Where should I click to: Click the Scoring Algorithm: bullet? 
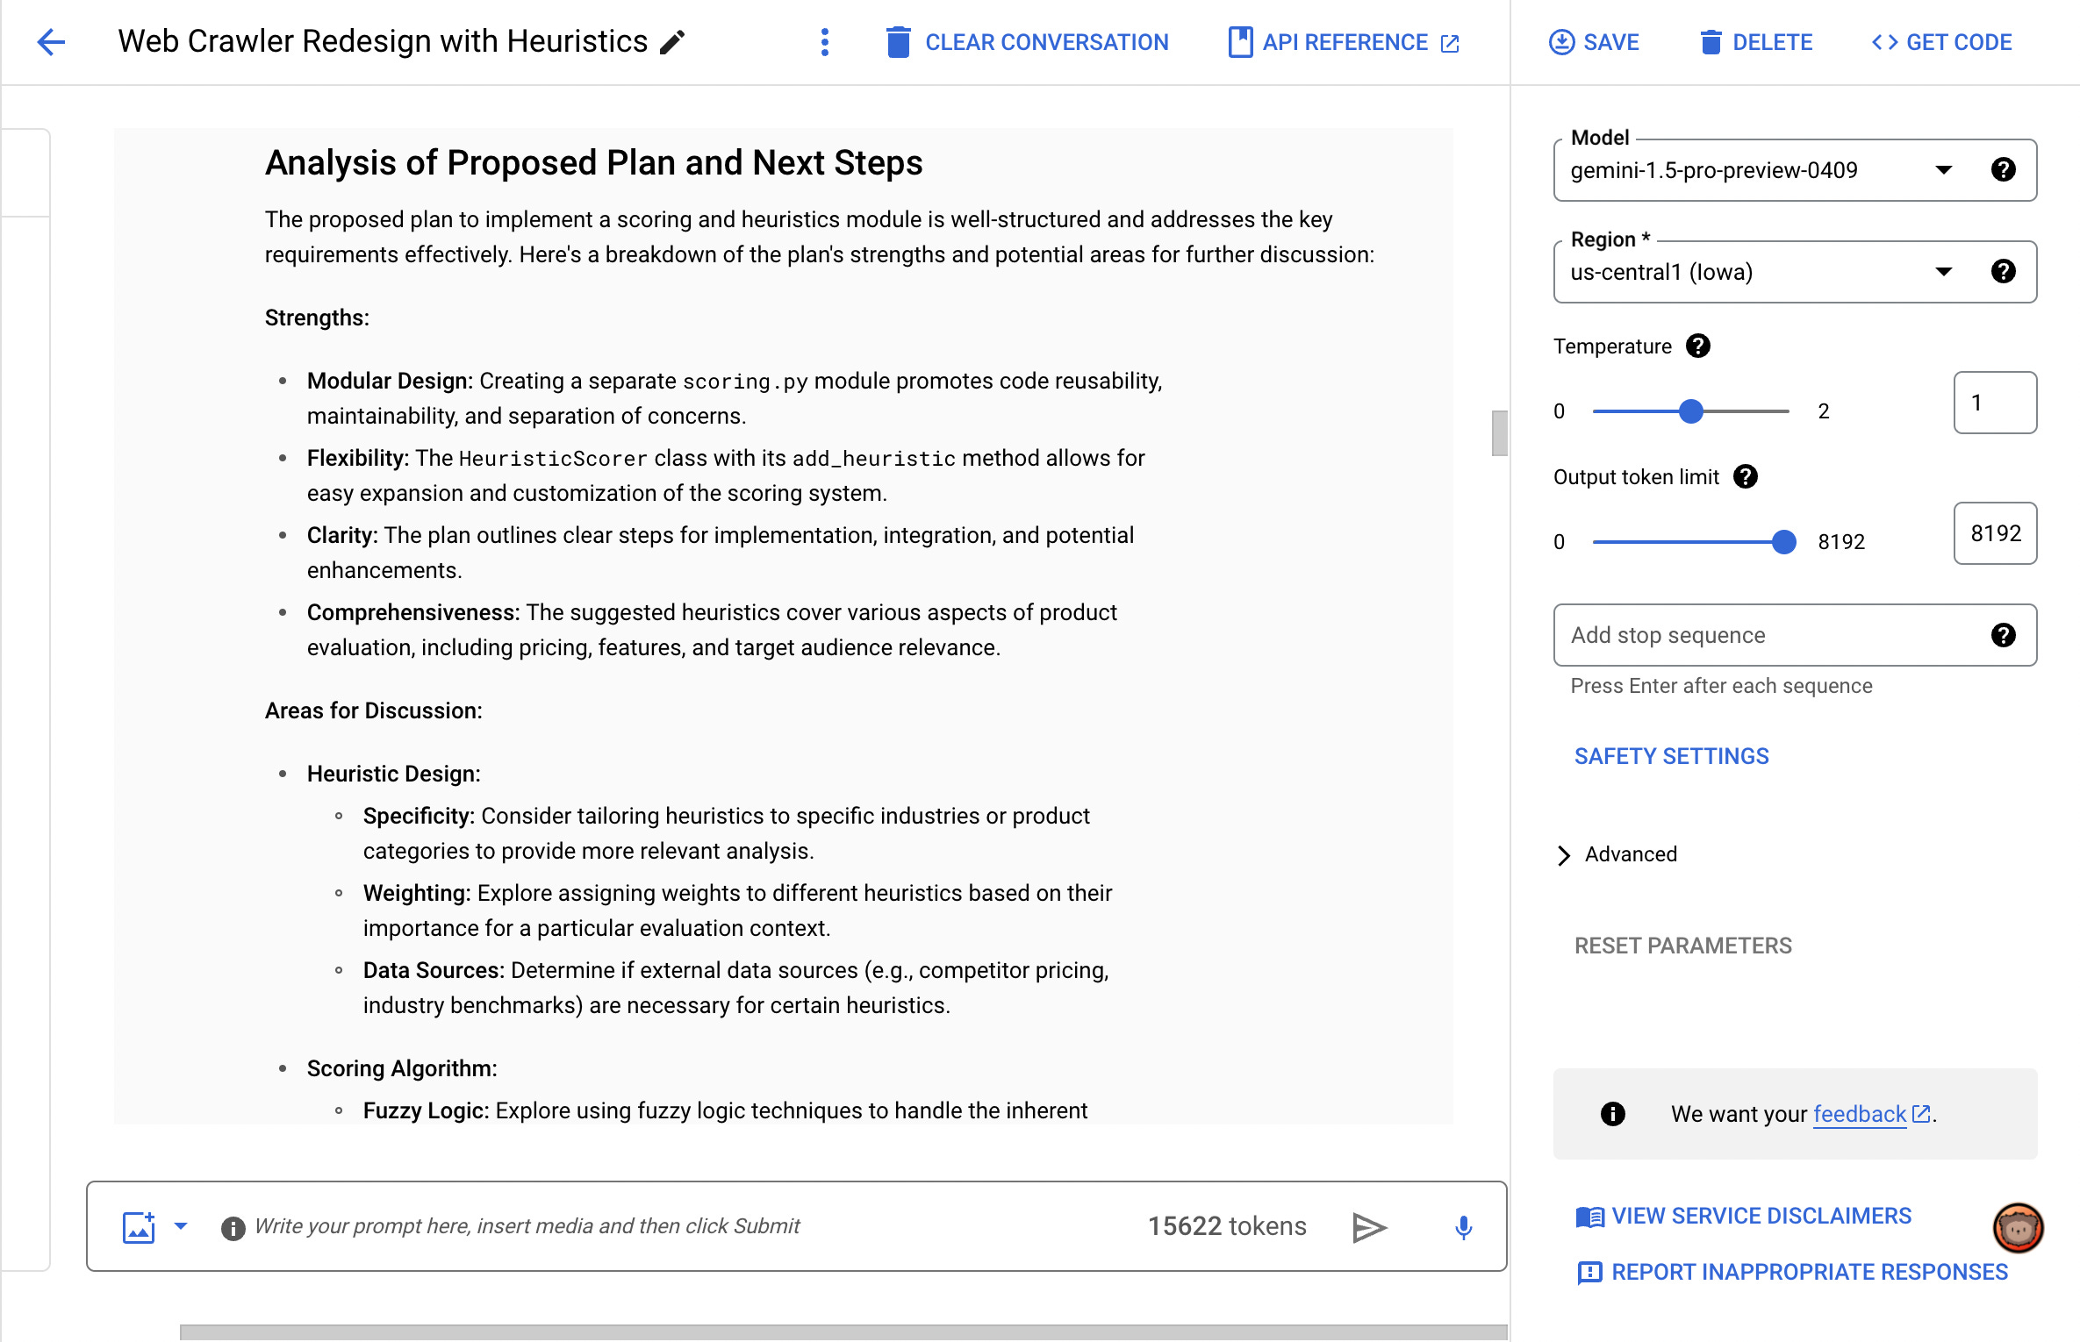(402, 1068)
